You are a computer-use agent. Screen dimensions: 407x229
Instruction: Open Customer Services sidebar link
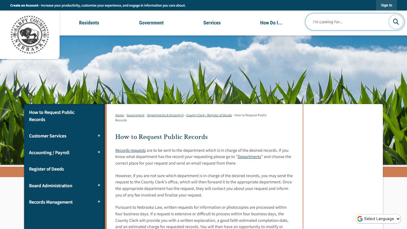point(48,136)
